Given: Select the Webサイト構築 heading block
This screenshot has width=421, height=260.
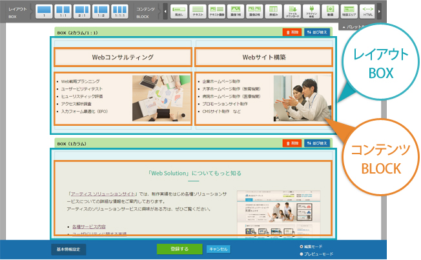Looking at the screenshot, I should tap(264, 57).
